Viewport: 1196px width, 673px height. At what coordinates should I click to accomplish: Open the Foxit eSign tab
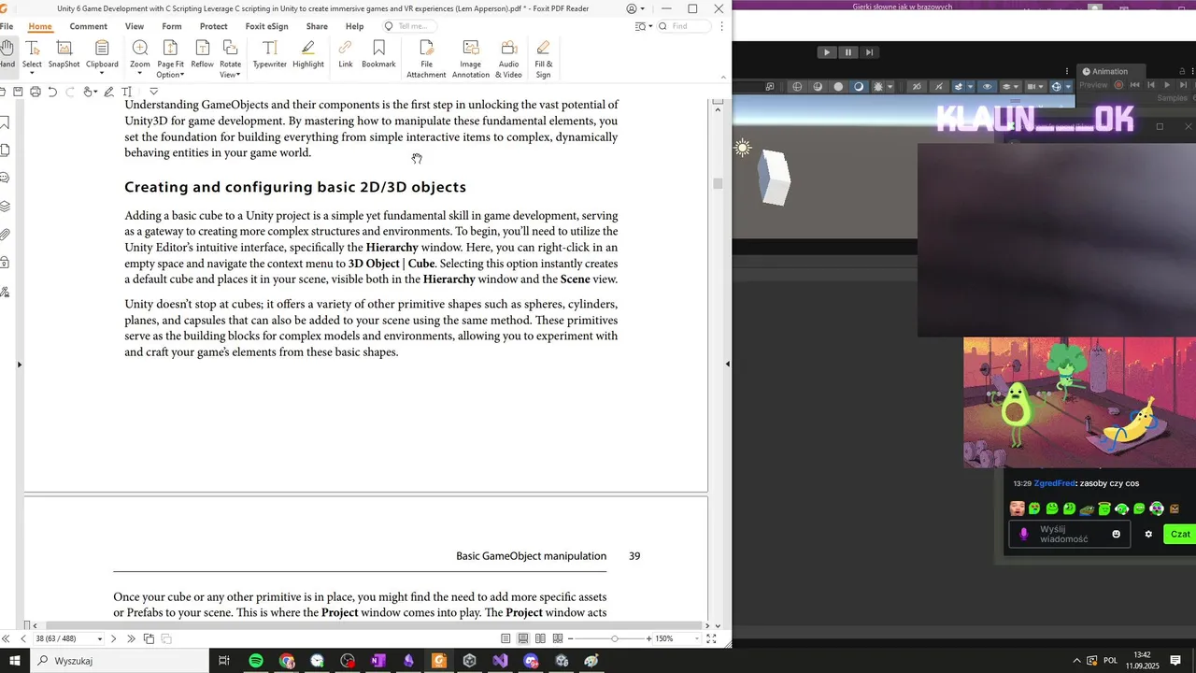267,26
